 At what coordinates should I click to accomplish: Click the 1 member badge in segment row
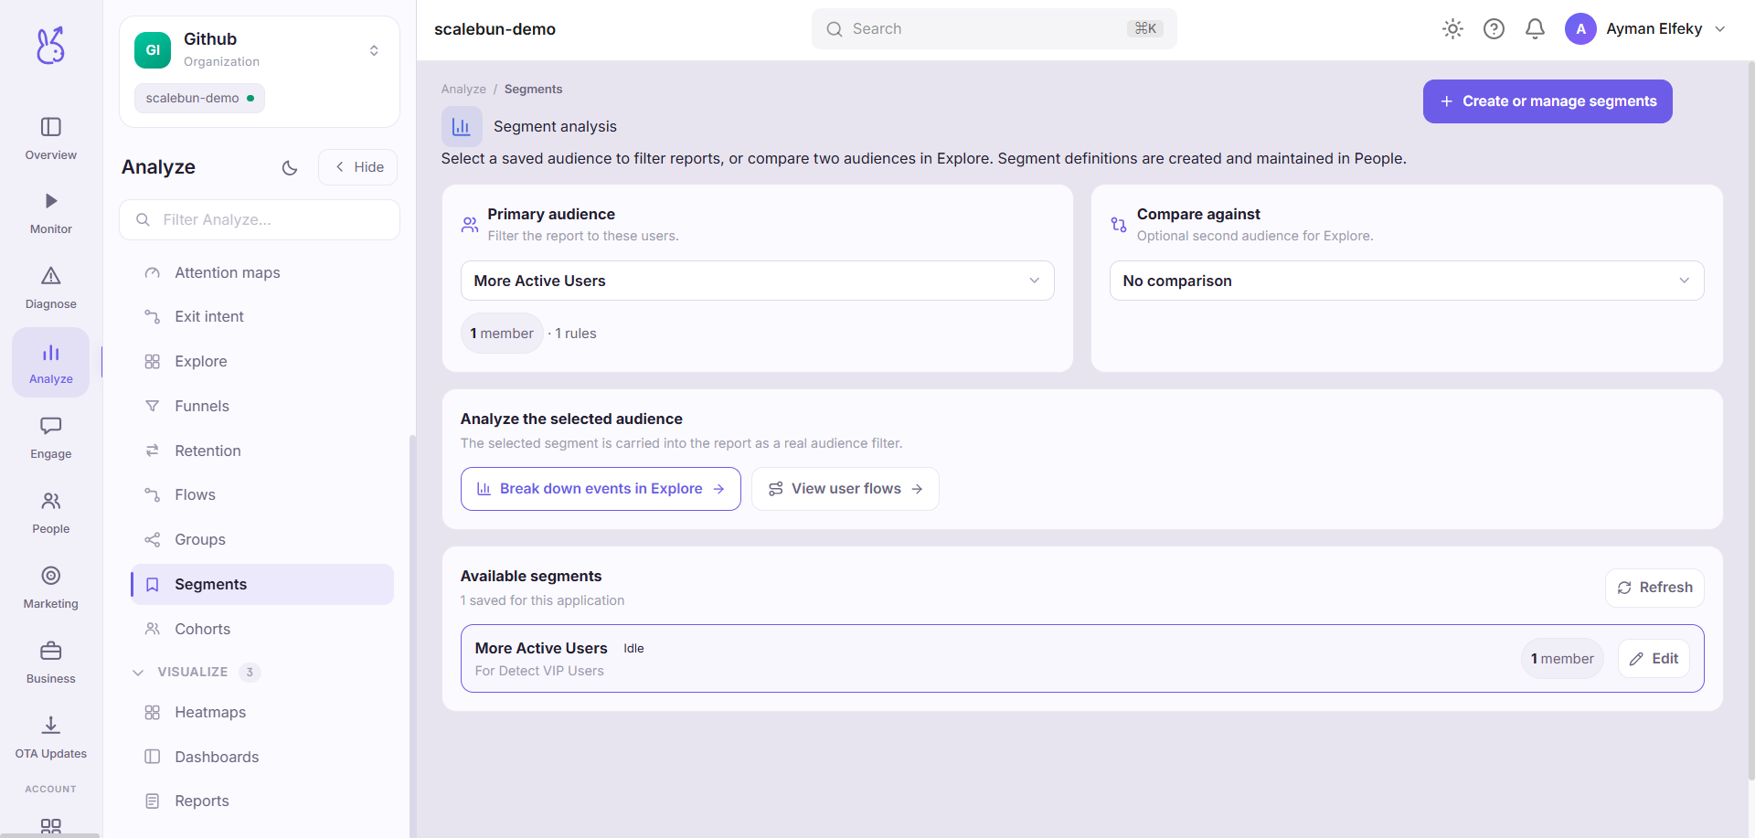(x=1562, y=659)
